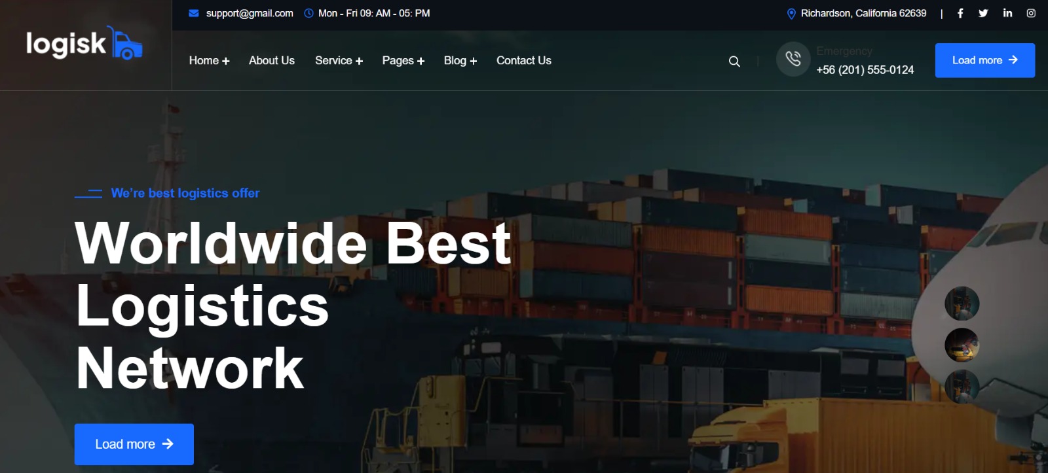The image size is (1048, 473).
Task: Open the Instagram social icon
Action: click(1031, 13)
